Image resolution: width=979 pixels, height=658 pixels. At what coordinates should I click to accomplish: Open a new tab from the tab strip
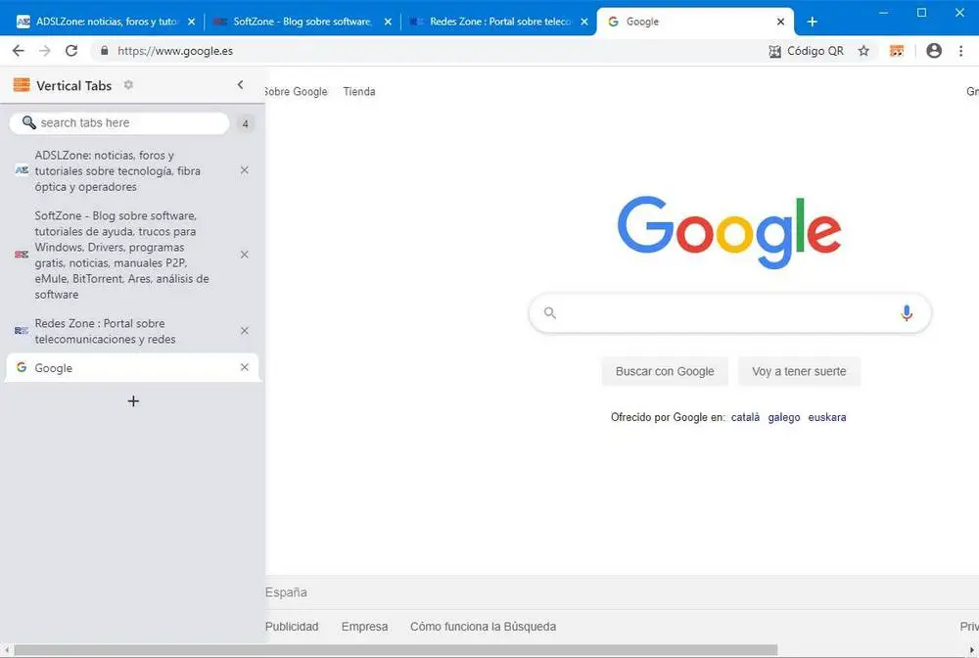coord(812,22)
